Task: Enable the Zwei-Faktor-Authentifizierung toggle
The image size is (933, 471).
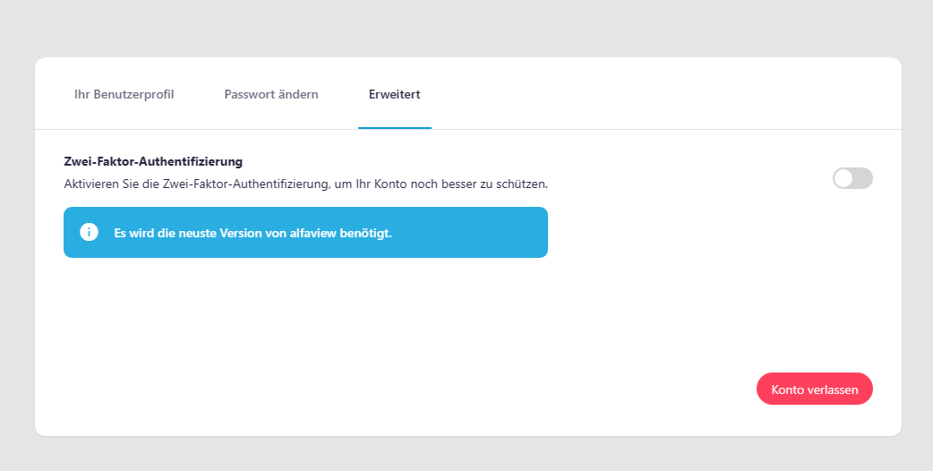Action: [x=852, y=178]
